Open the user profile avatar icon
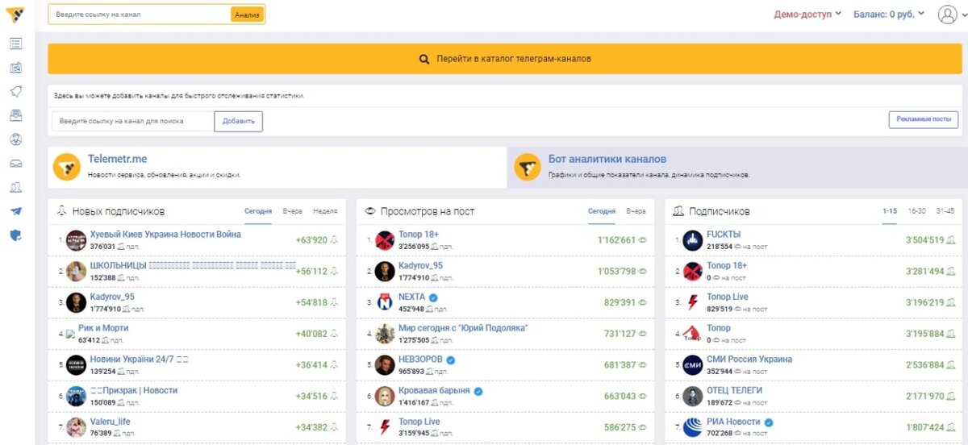Viewport: 968px width, 445px height. (x=947, y=15)
